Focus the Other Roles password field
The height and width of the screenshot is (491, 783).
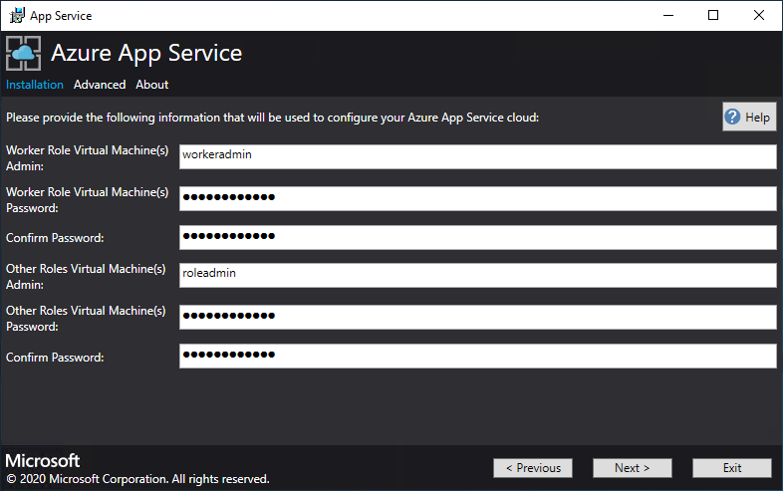(x=477, y=317)
